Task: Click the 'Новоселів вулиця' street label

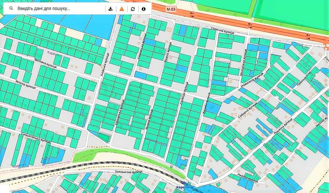Action: [x=252, y=80]
